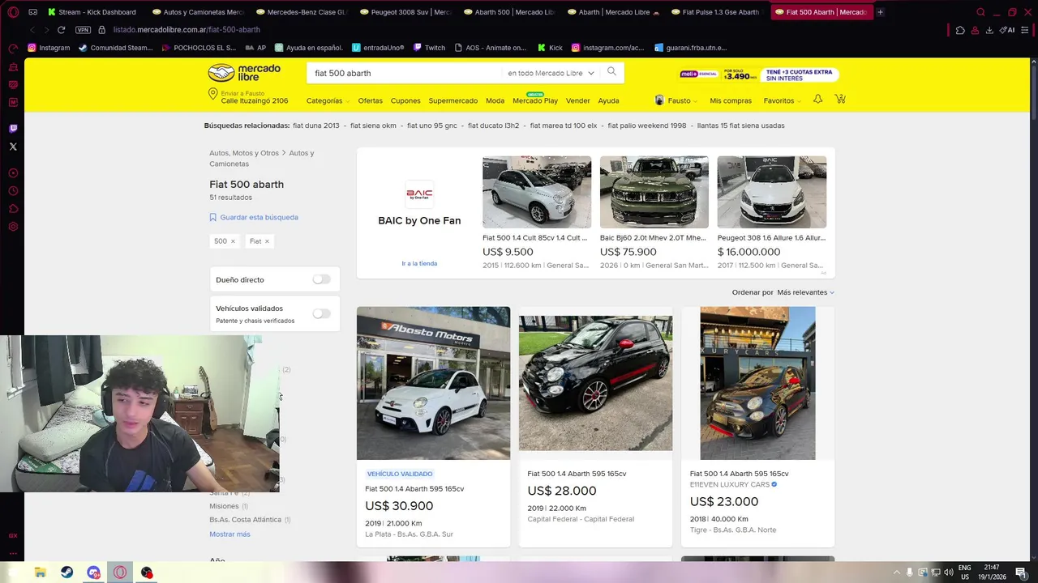This screenshot has height=583, width=1038.
Task: Open taskbar notification center icon
Action: pos(1021,572)
